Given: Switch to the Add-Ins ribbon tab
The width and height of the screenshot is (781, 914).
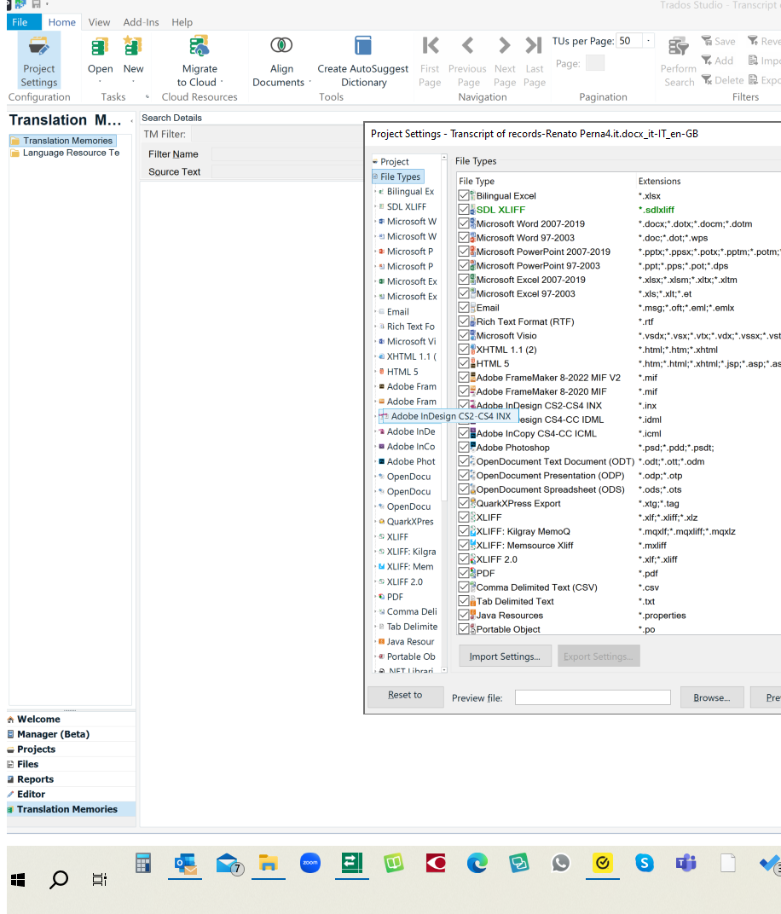Looking at the screenshot, I should (x=141, y=22).
